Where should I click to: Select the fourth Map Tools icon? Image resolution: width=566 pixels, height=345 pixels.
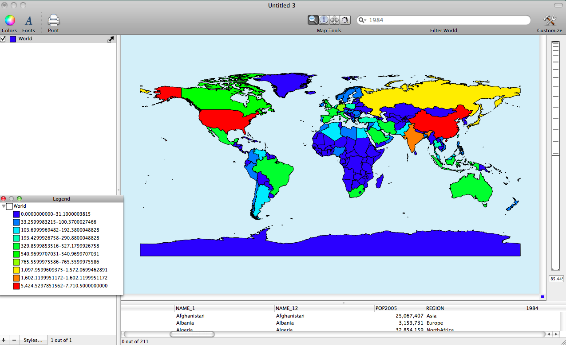(345, 19)
